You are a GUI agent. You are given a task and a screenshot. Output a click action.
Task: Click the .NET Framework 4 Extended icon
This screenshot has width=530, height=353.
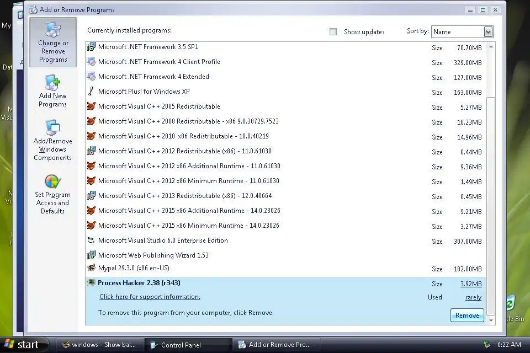(91, 76)
